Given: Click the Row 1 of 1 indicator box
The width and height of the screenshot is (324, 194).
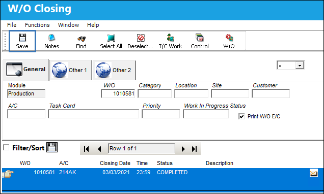Looking at the screenshot, I should [141, 148].
